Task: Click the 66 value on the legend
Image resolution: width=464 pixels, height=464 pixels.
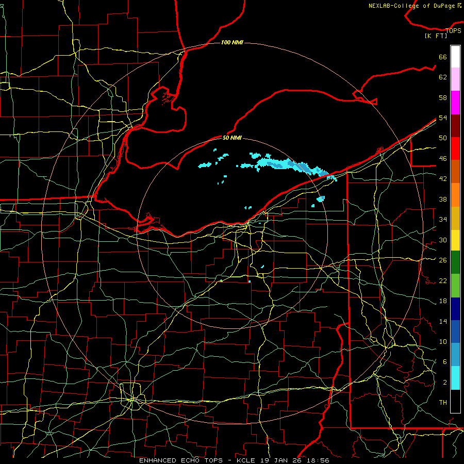Action: coord(443,57)
